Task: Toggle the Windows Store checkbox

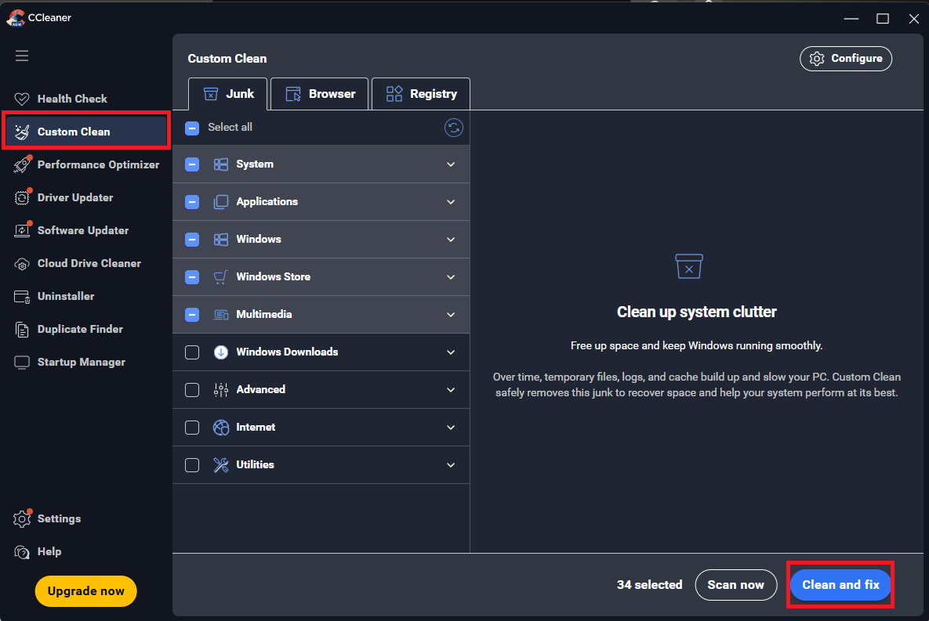Action: pos(192,277)
